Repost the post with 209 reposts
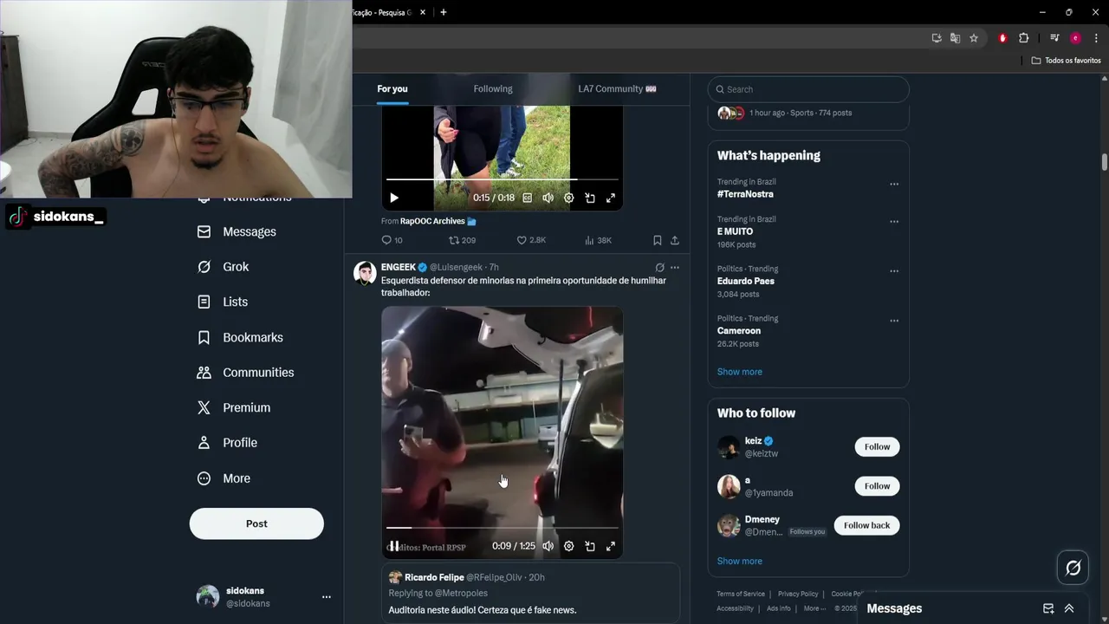The height and width of the screenshot is (624, 1109). pos(462,240)
